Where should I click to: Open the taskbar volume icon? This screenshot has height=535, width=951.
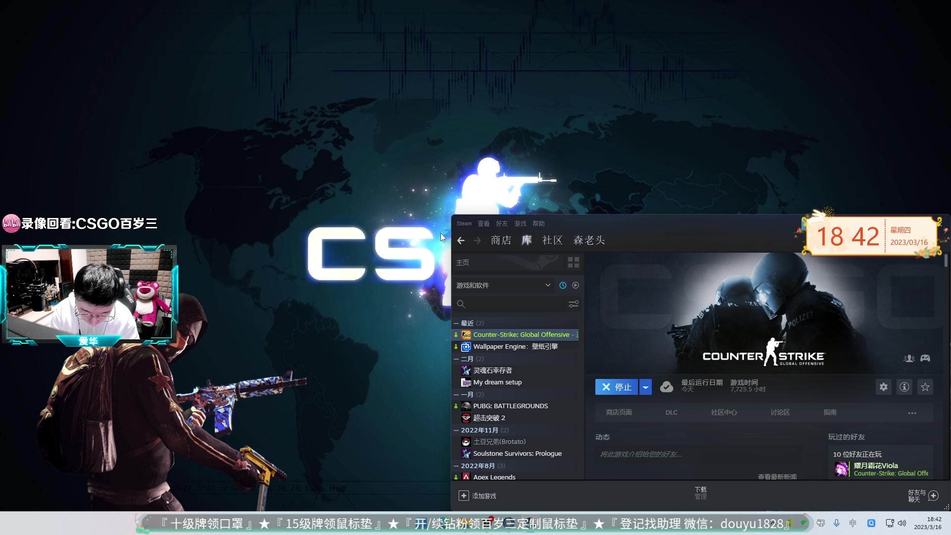coord(902,523)
